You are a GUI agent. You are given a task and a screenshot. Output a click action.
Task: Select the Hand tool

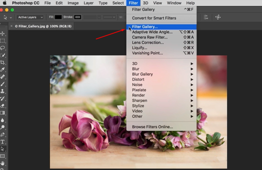point(2,163)
